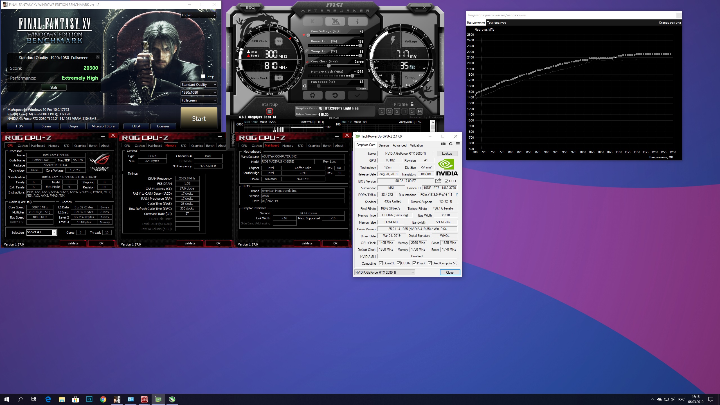
Task: Open Windows Start menu
Action: click(7, 399)
